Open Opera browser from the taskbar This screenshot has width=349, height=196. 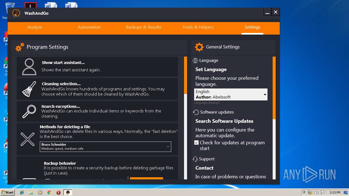(58, 192)
